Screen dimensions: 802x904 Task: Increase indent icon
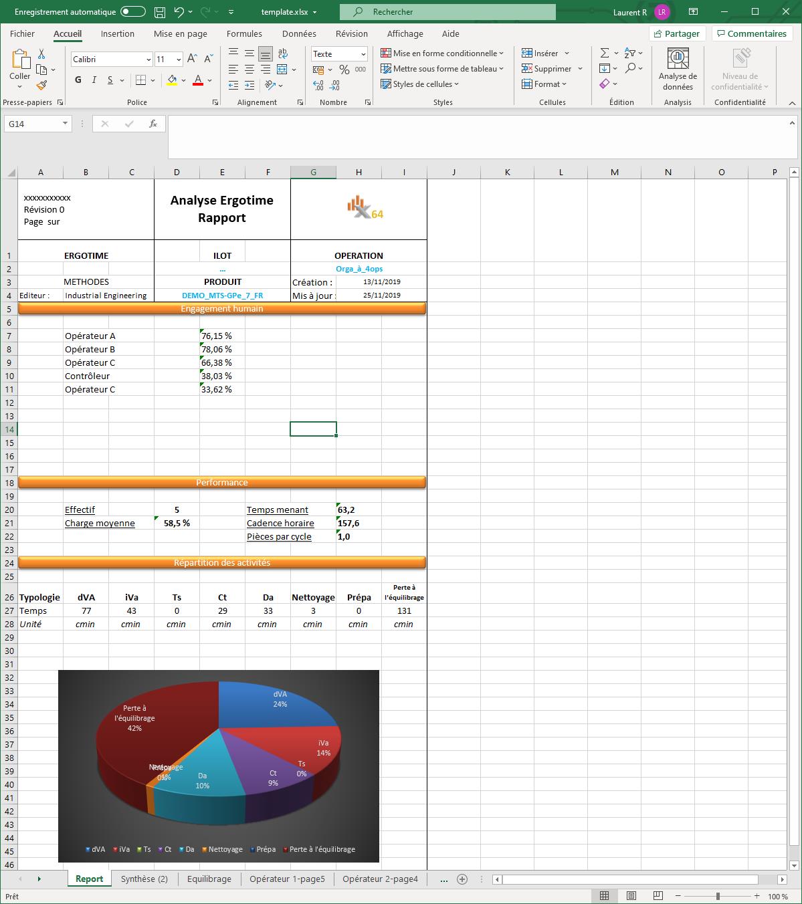(249, 86)
